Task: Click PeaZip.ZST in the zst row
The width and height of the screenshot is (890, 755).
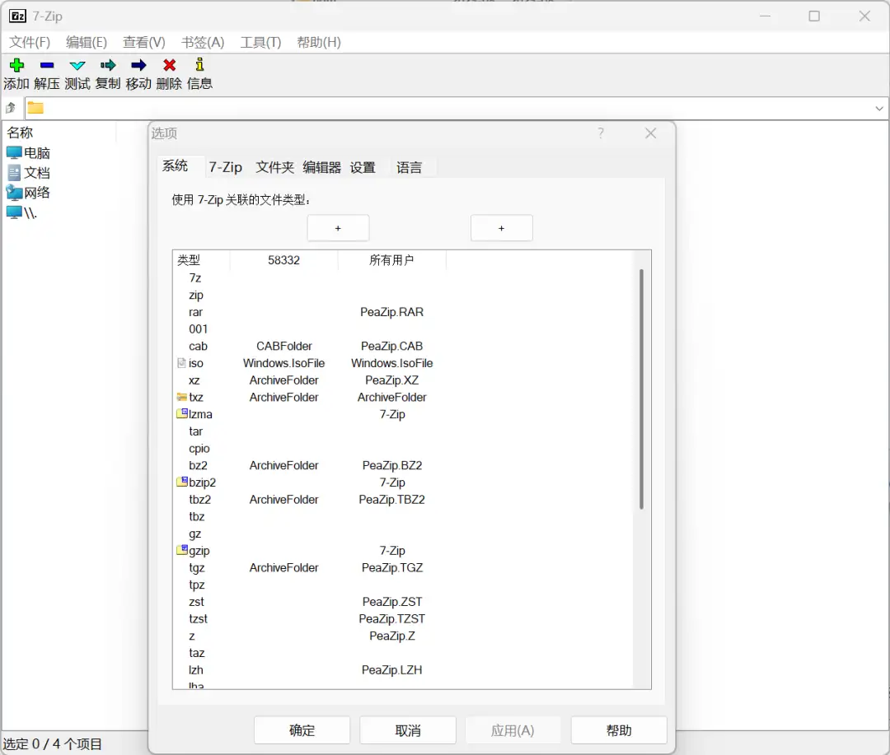Action: pyautogui.click(x=391, y=601)
